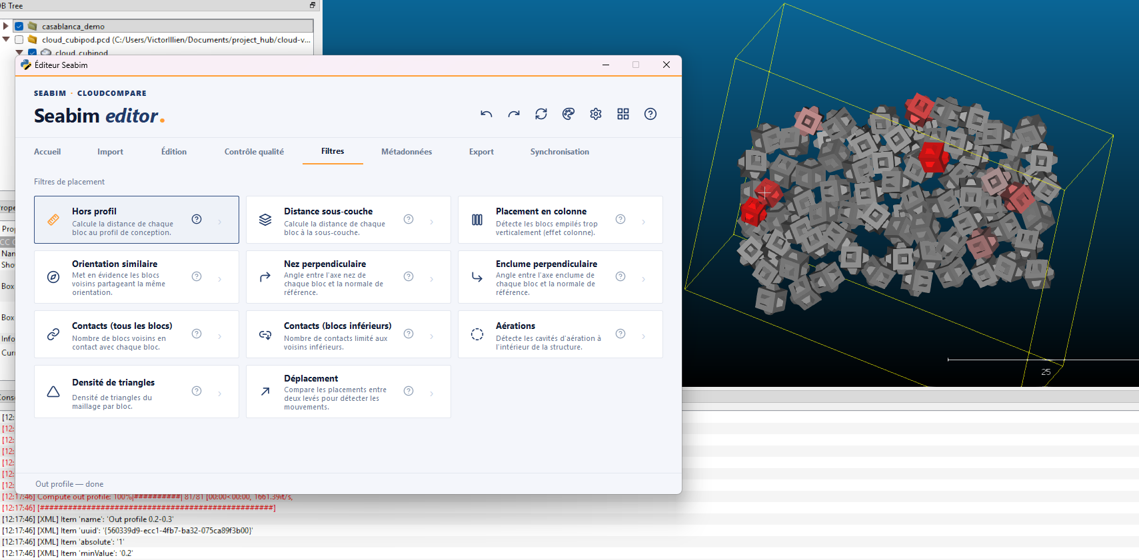Click the undo arrow icon in Seabim editor
1139x560 pixels.
[x=487, y=114]
